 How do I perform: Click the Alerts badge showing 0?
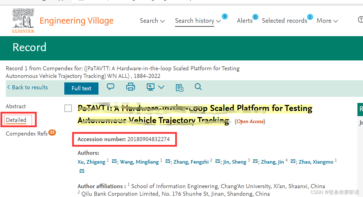[x=255, y=17]
